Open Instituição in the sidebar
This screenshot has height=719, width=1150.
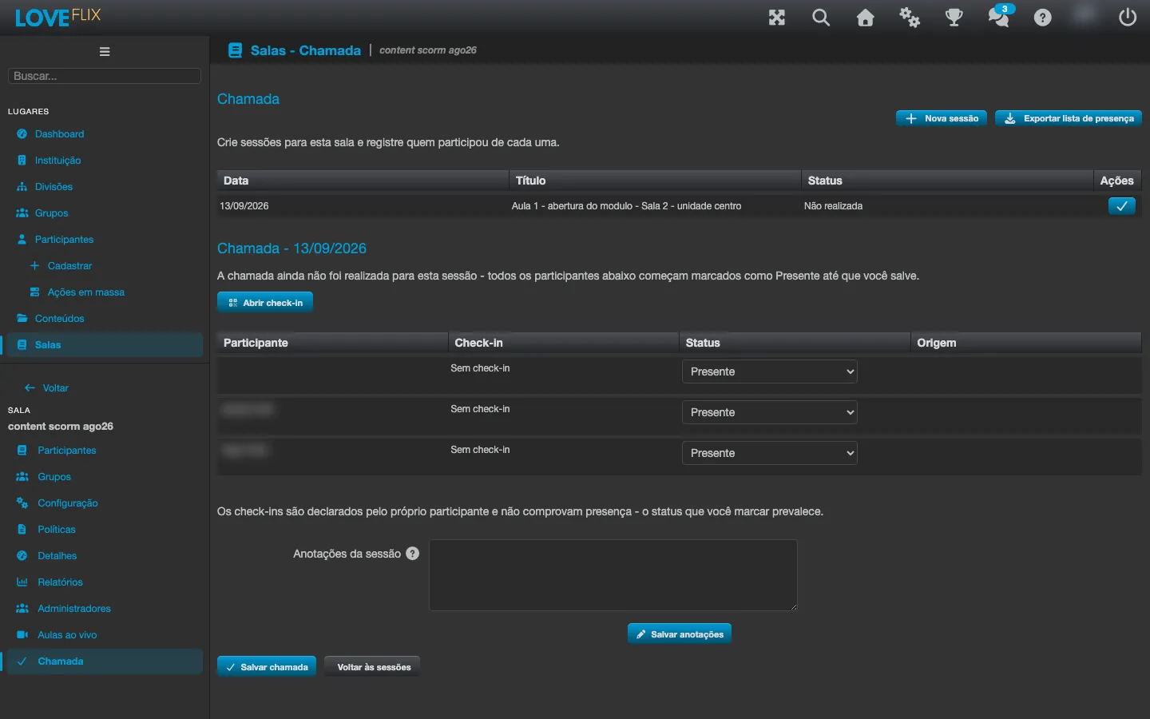click(57, 161)
